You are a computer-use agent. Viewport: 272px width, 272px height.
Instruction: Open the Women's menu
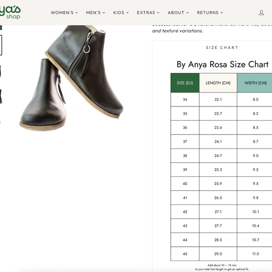tap(64, 13)
